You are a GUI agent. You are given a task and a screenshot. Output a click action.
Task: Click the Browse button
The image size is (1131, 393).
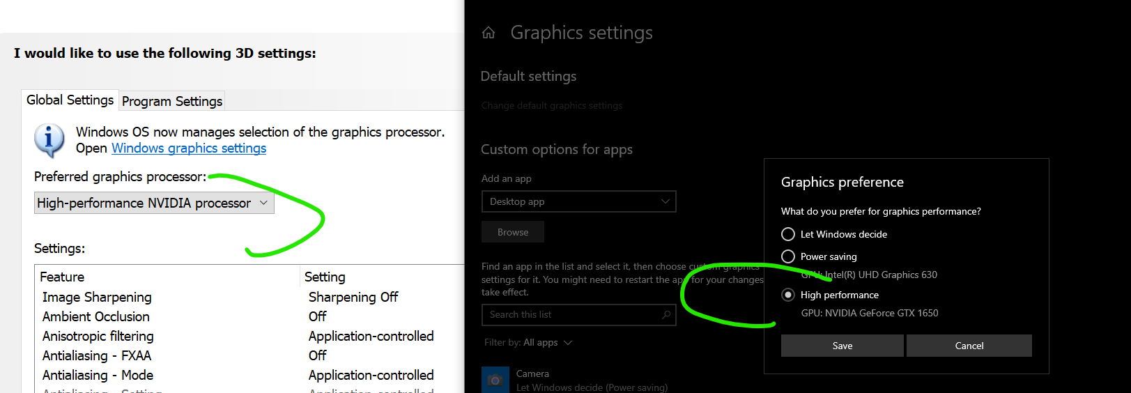(x=513, y=232)
